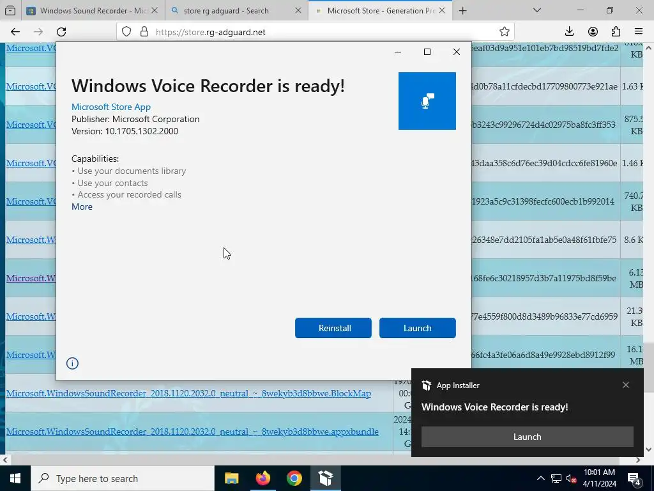Image resolution: width=654 pixels, height=491 pixels.
Task: Click the horizontal scrollbar right arrow
Action: [x=638, y=460]
